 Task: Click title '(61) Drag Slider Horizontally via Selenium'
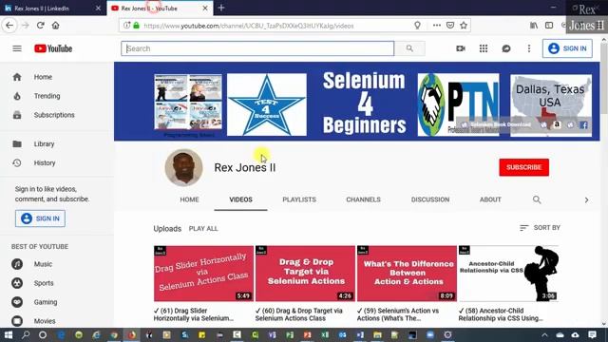194,314
